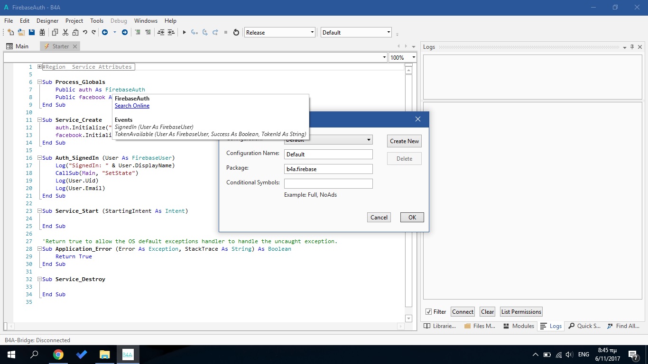Click the Undo toolbar icon

point(85,32)
